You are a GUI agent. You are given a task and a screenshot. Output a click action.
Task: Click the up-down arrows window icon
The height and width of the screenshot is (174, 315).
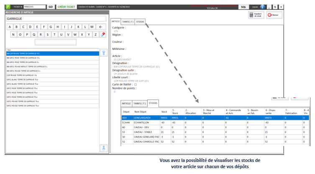275,7
